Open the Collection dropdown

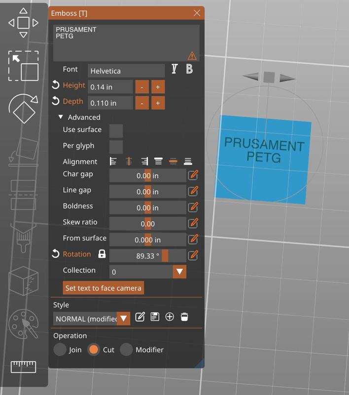tap(179, 272)
